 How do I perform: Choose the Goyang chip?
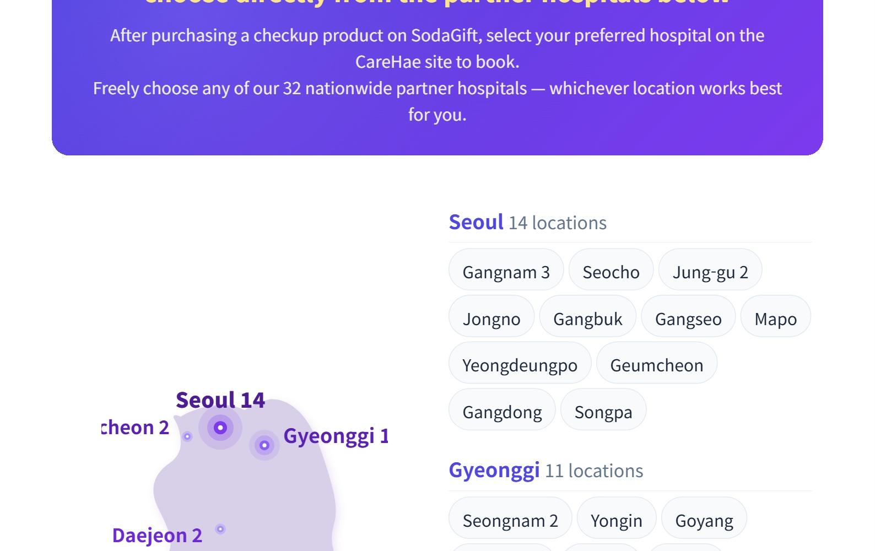point(704,518)
